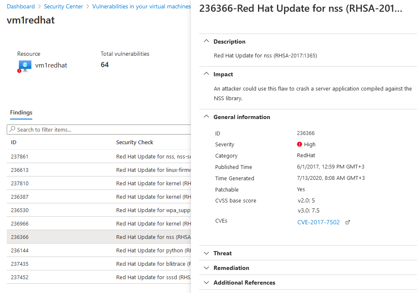Collapse the General information section chevron
417x293 pixels.
(206, 117)
